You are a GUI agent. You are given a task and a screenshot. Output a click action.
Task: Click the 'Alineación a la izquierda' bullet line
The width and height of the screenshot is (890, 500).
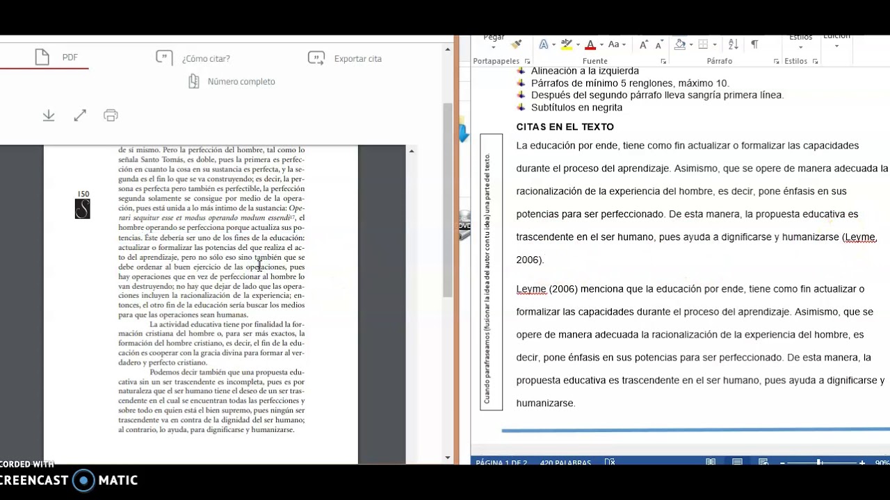click(585, 71)
